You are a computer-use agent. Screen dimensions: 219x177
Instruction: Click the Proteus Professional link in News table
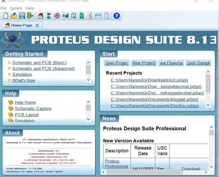click(116, 164)
